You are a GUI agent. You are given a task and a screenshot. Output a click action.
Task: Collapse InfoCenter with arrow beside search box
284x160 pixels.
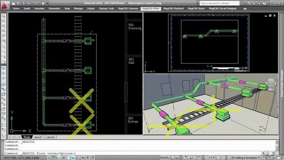click(x=198, y=3)
